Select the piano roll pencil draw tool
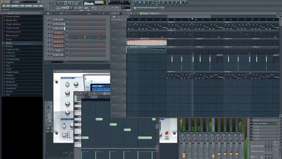 coord(84,94)
